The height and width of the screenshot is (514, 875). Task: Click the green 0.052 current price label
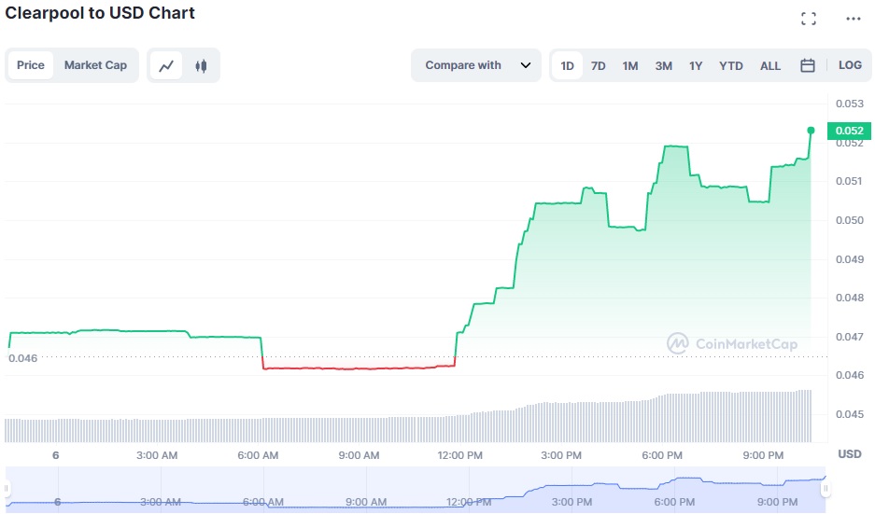click(849, 131)
